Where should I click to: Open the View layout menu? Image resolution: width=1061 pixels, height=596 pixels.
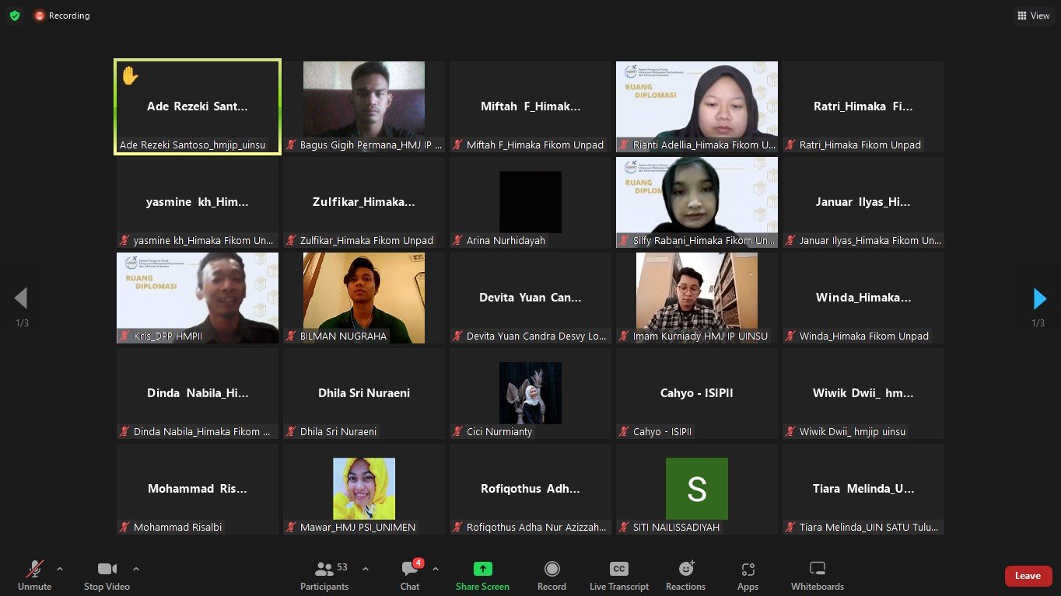tap(1033, 16)
